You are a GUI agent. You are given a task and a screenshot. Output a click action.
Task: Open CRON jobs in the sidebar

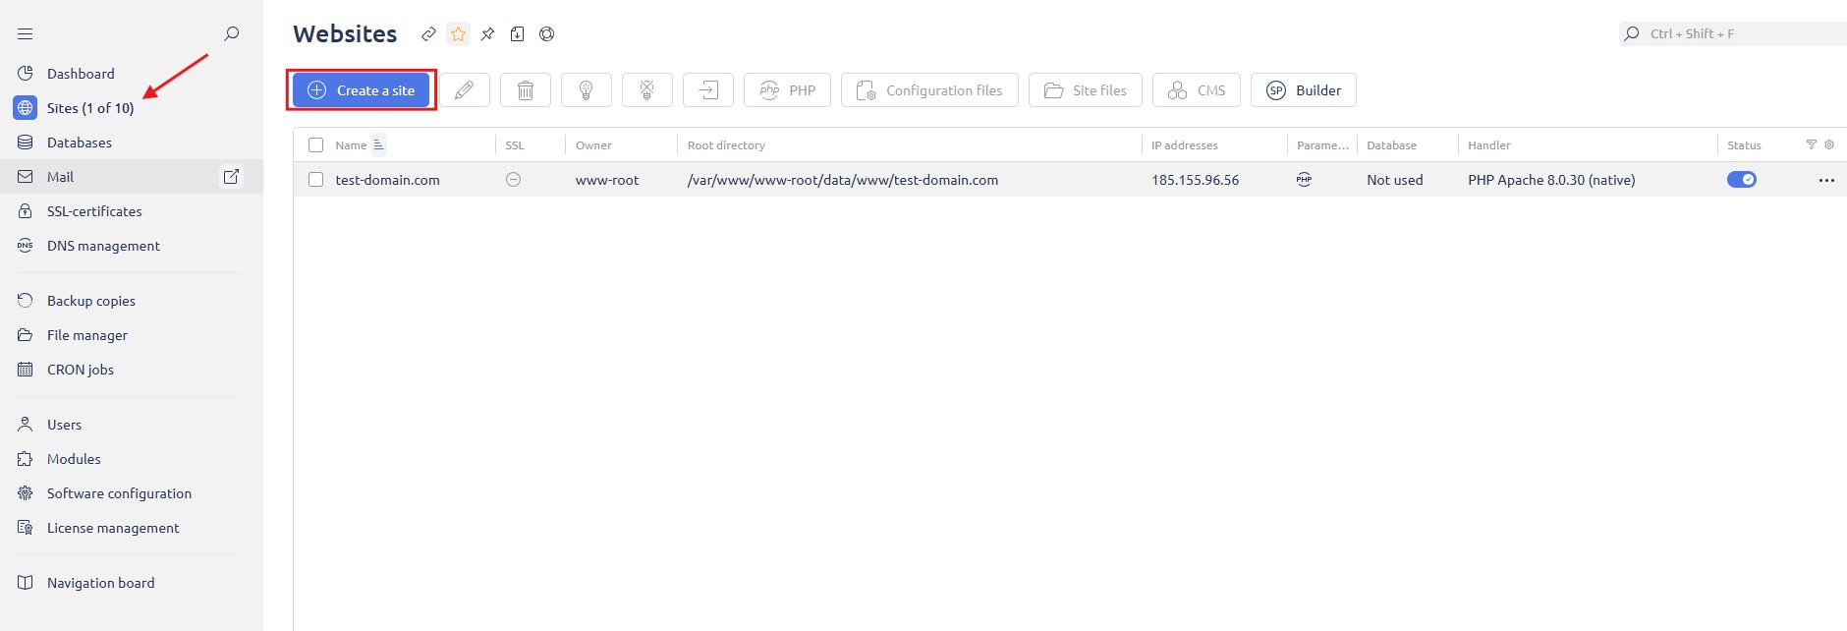coord(81,370)
